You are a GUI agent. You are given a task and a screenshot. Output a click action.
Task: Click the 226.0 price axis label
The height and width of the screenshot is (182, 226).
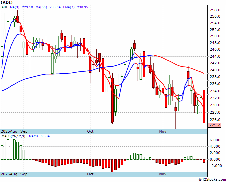click(215, 120)
